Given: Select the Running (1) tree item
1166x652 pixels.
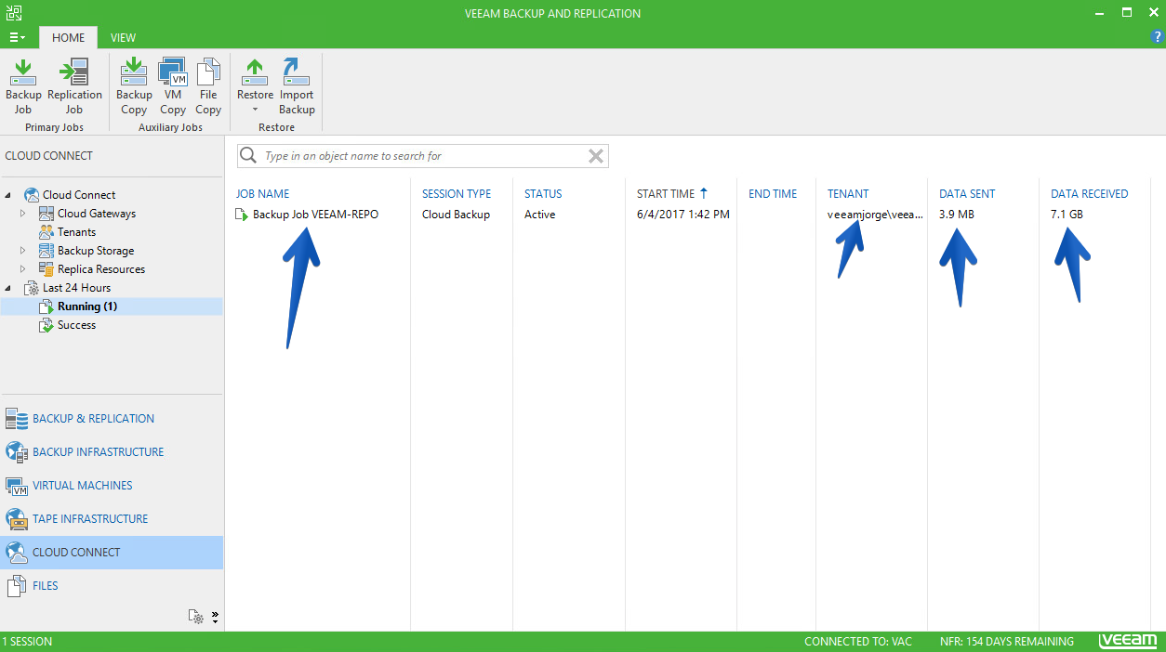Looking at the screenshot, I should pos(87,306).
